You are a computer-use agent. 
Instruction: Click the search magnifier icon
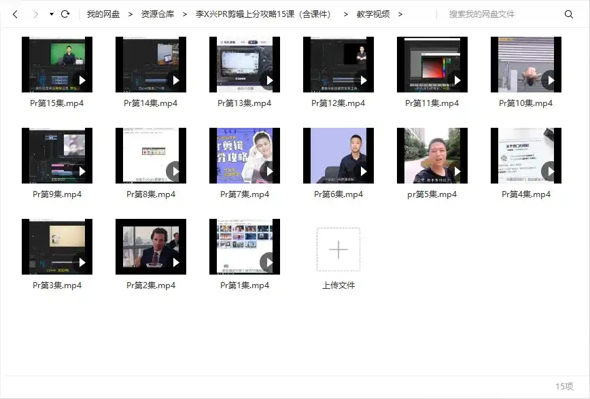click(569, 13)
